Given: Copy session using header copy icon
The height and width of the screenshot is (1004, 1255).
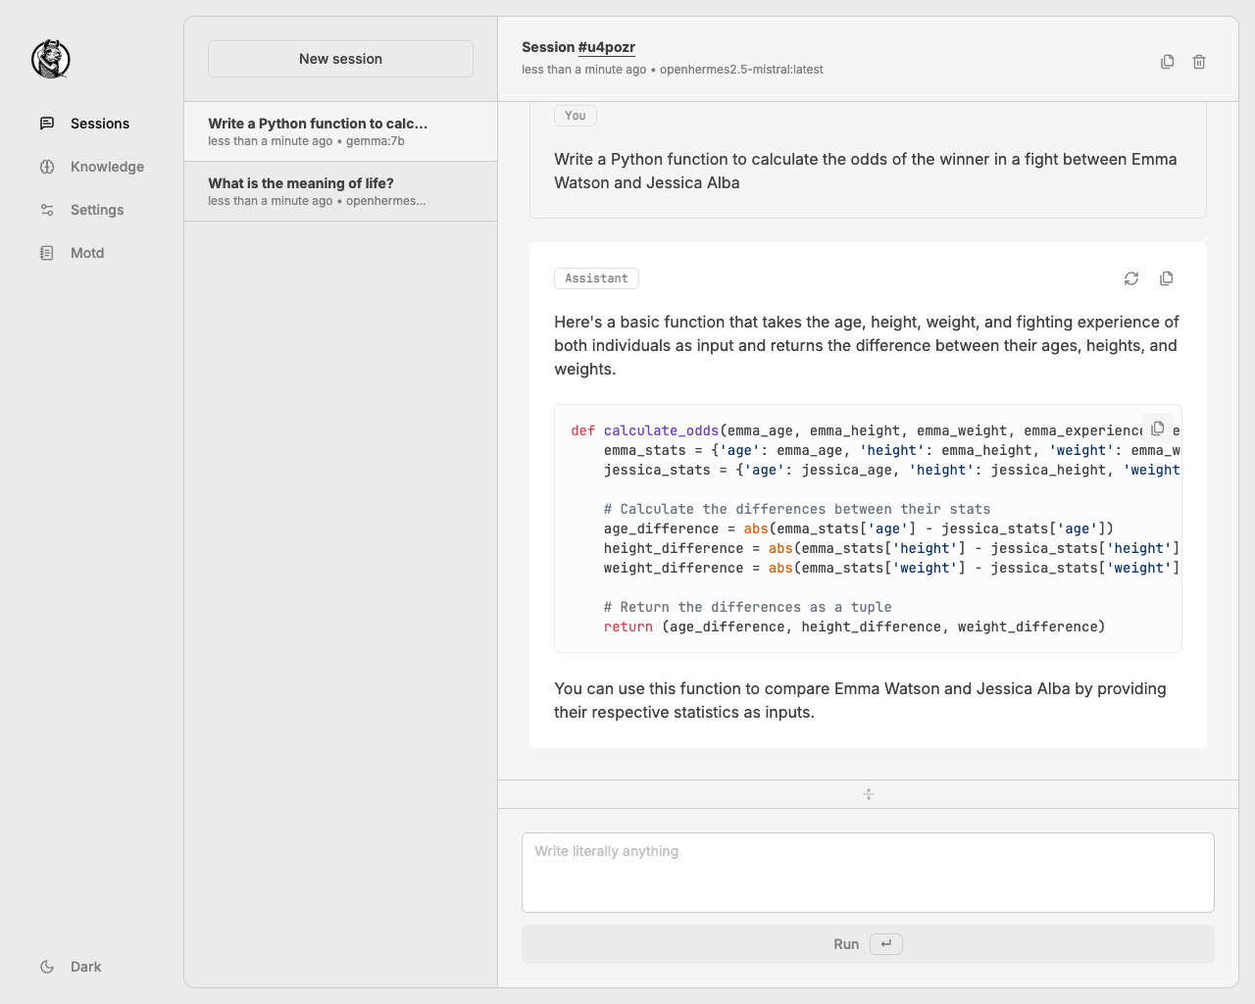Looking at the screenshot, I should [1167, 62].
